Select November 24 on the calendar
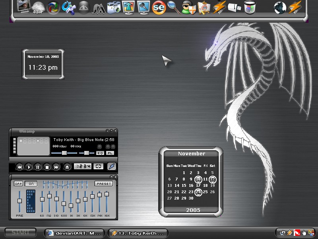 (x=198, y=192)
